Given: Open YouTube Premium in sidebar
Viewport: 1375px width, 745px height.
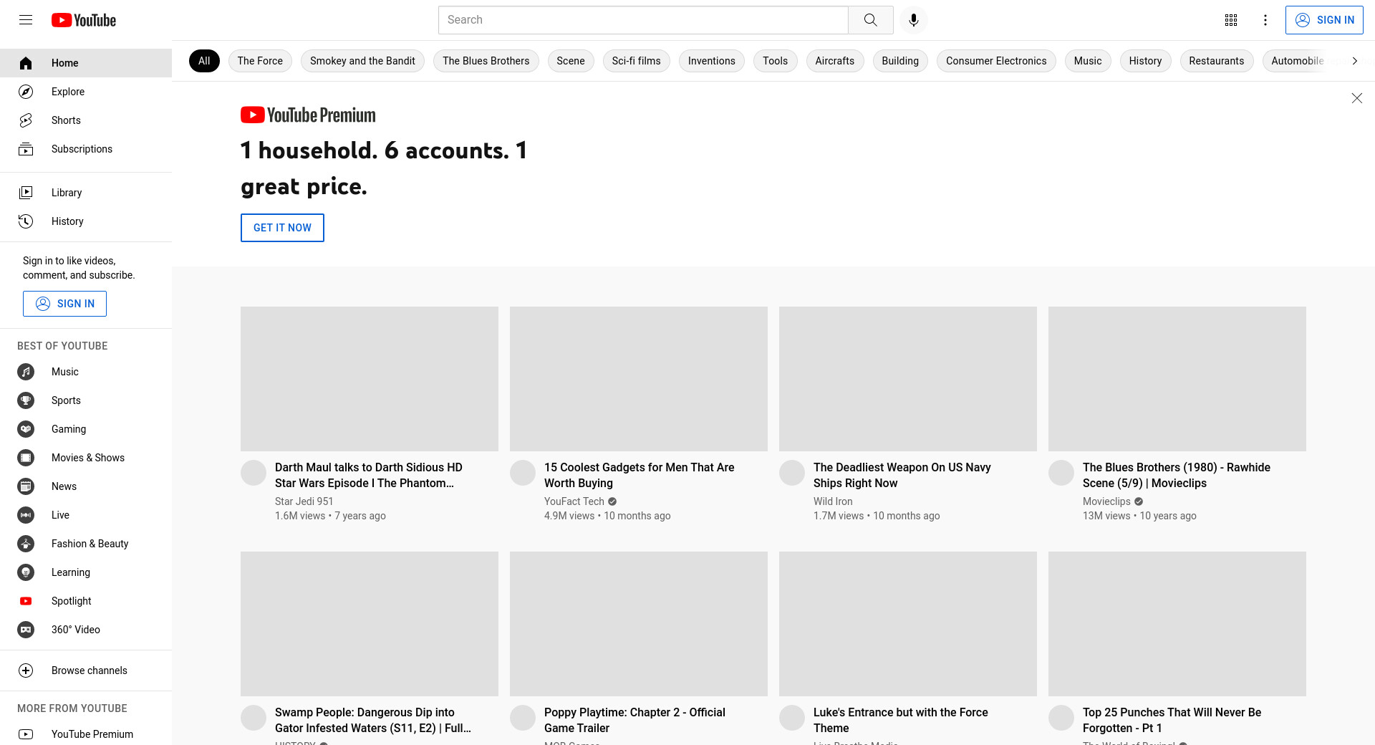Looking at the screenshot, I should coord(86,734).
